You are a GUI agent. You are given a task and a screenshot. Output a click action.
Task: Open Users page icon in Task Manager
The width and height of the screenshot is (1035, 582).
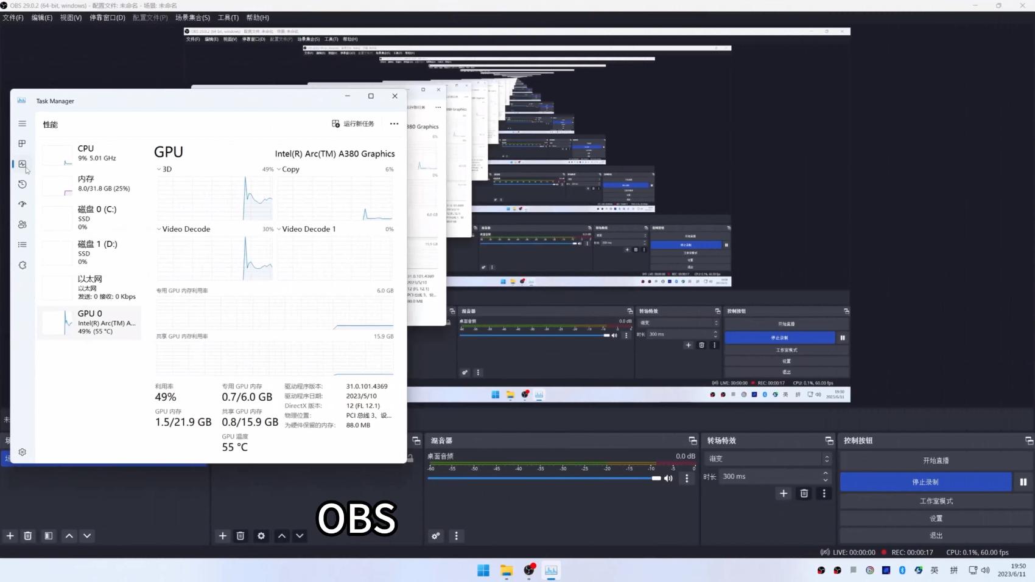pyautogui.click(x=23, y=224)
